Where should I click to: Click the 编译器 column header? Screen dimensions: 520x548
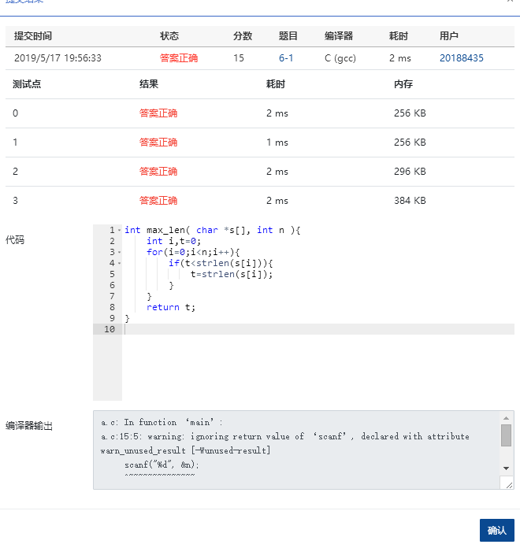[x=339, y=36]
